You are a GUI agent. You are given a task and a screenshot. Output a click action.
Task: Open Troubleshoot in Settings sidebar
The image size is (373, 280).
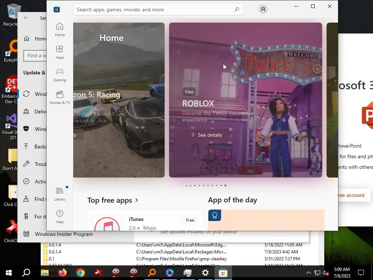(35, 164)
